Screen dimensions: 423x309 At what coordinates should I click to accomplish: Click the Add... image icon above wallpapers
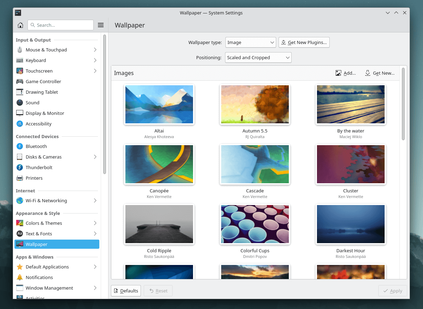coord(338,73)
